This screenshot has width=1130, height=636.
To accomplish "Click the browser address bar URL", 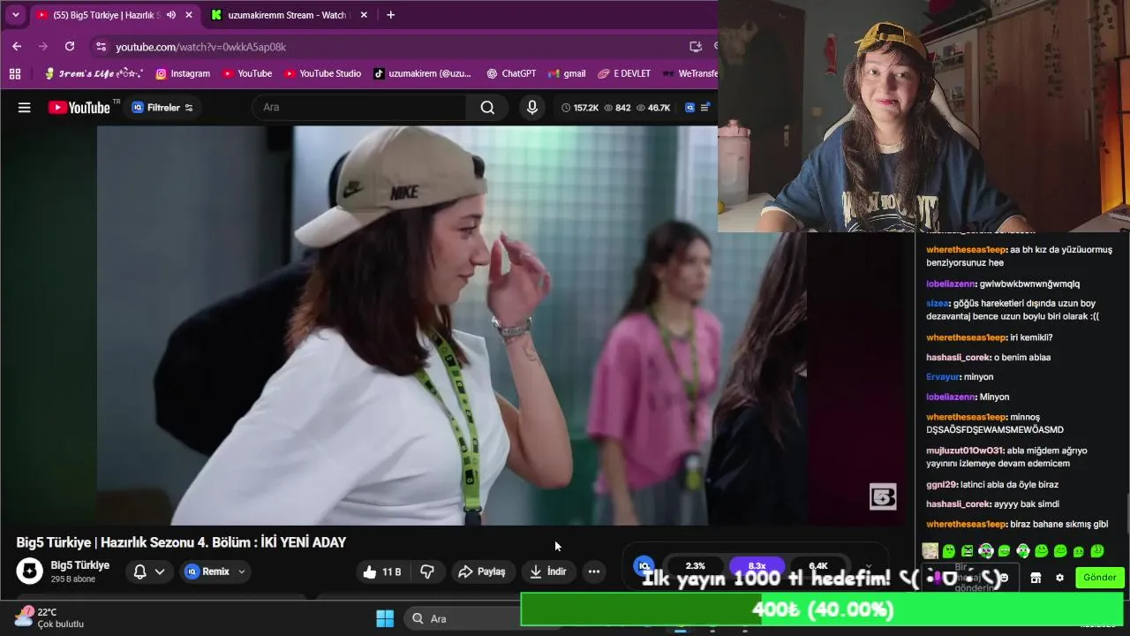I will 201,47.
